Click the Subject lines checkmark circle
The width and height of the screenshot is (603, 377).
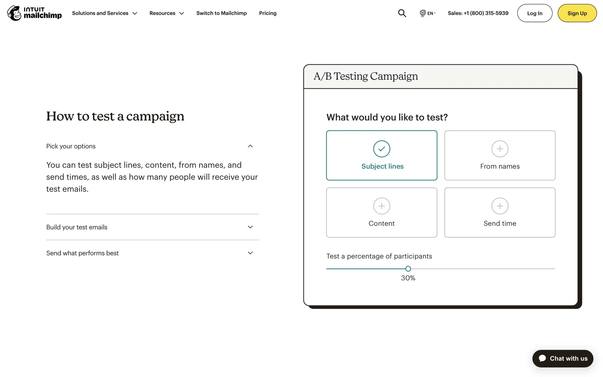click(x=382, y=149)
